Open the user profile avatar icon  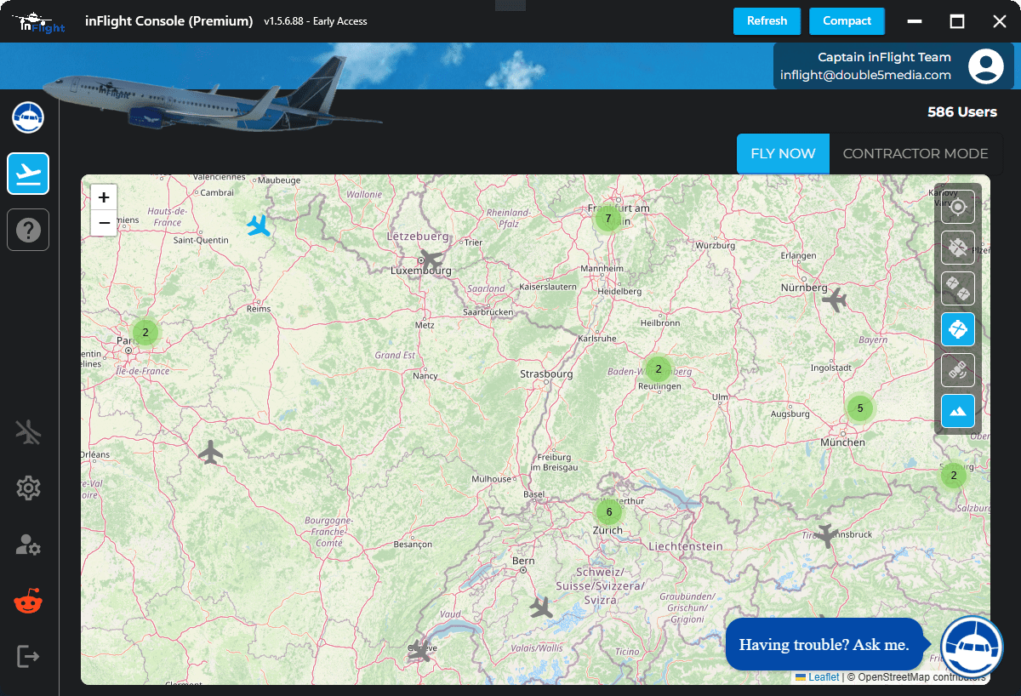click(x=985, y=66)
